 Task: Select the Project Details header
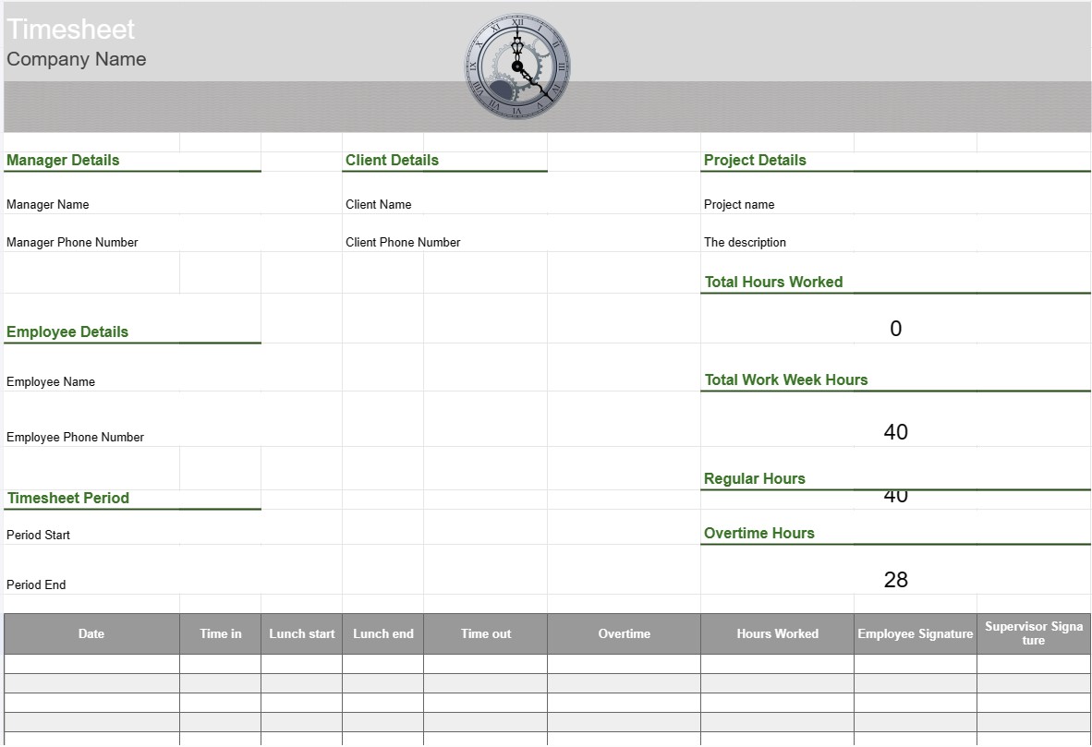[754, 160]
